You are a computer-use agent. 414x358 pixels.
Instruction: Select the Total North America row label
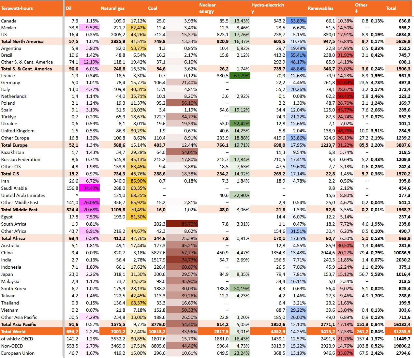[x=22, y=41]
